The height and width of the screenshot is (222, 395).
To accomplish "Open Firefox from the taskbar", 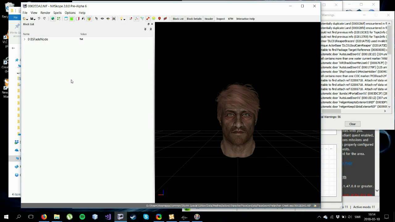I will (x=44, y=217).
